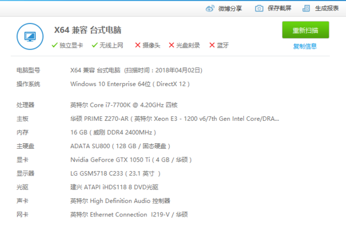Image resolution: width=346 pixels, height=245 pixels.
Task: Click the Weibo share icon
Action: coord(210,8)
